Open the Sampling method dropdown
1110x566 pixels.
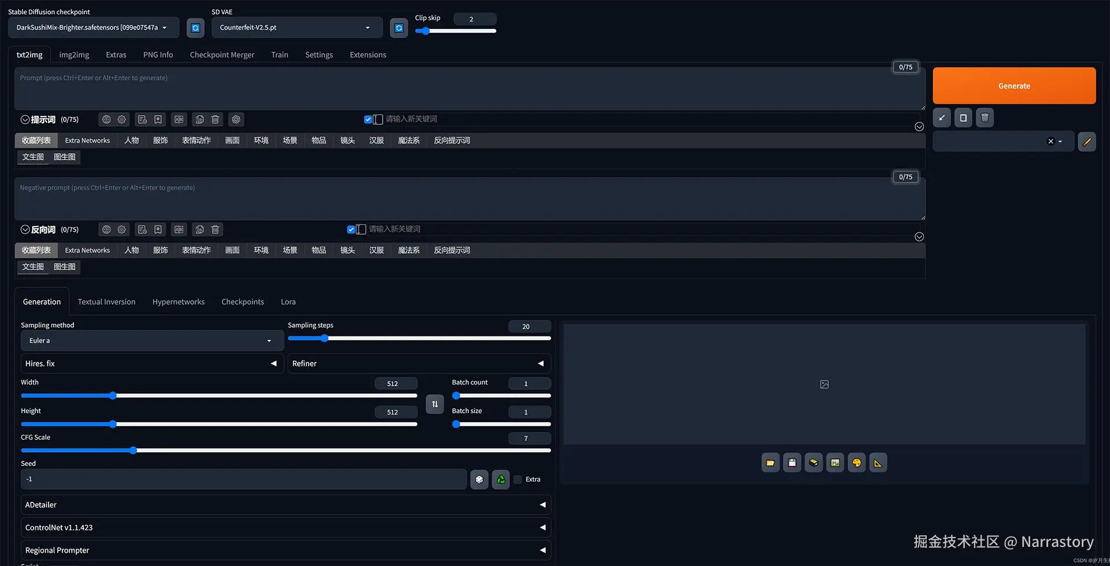152,341
